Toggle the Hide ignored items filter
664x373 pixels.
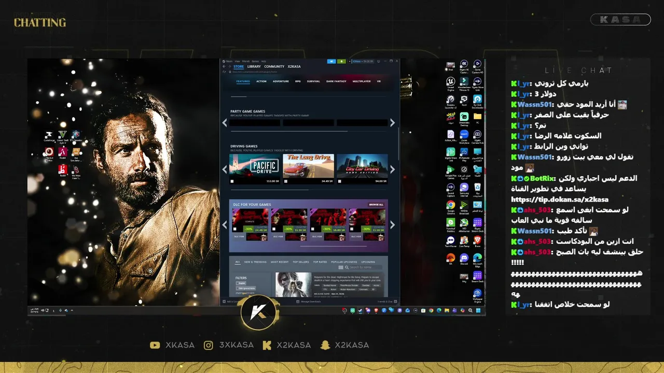point(246,288)
